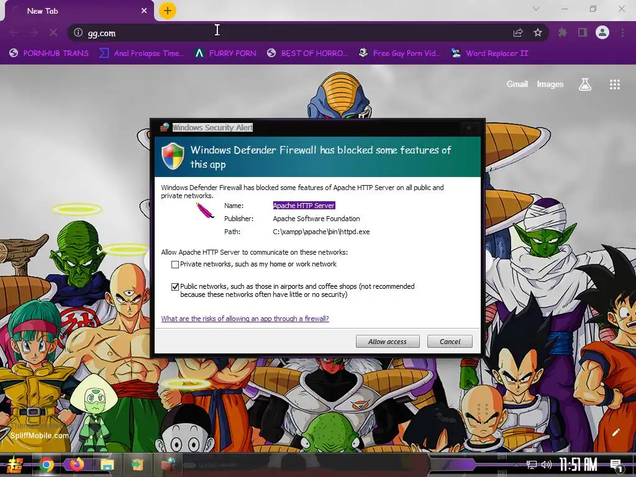Open the network status tray icon
Viewport: 636px width, 477px height.
tap(532, 465)
